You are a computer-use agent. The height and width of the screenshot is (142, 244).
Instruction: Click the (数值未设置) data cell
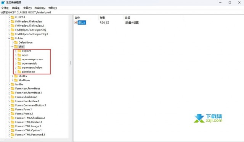pyautogui.click(x=132, y=23)
